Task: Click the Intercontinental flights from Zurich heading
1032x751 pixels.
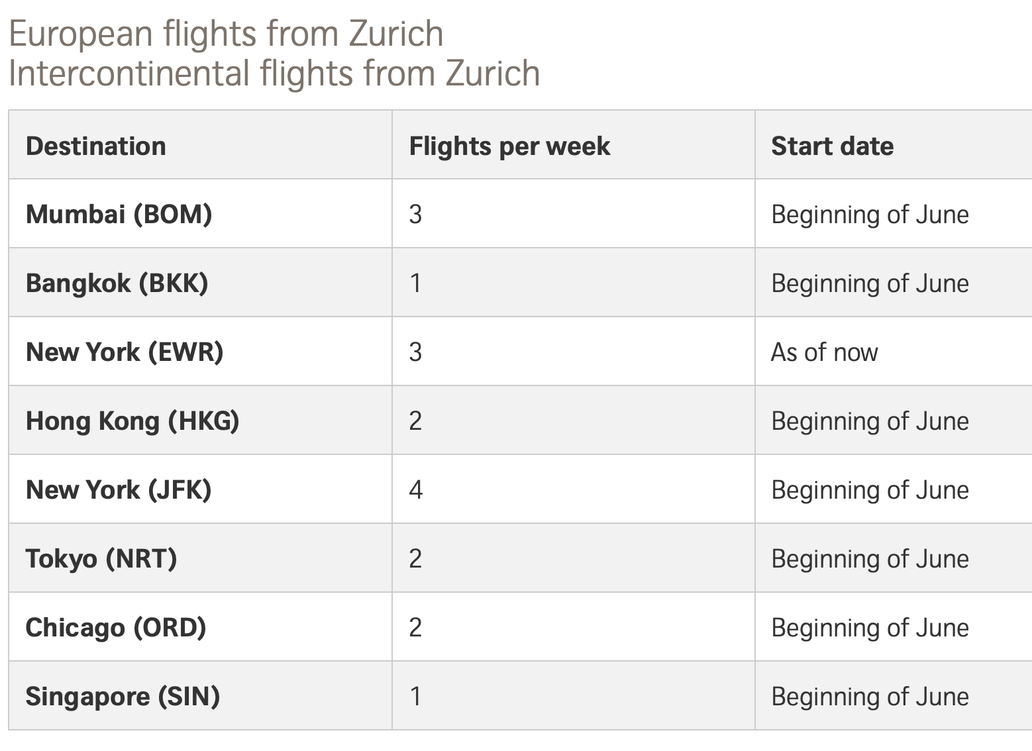Action: pos(274,73)
